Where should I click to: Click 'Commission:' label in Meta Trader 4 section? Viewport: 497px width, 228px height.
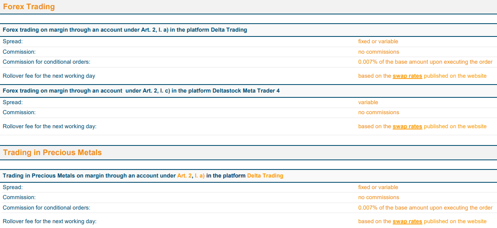click(19, 112)
